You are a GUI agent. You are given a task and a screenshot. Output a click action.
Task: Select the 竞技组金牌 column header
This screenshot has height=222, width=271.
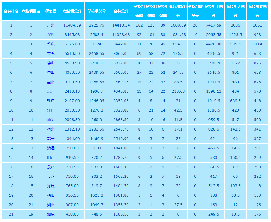click(x=139, y=11)
